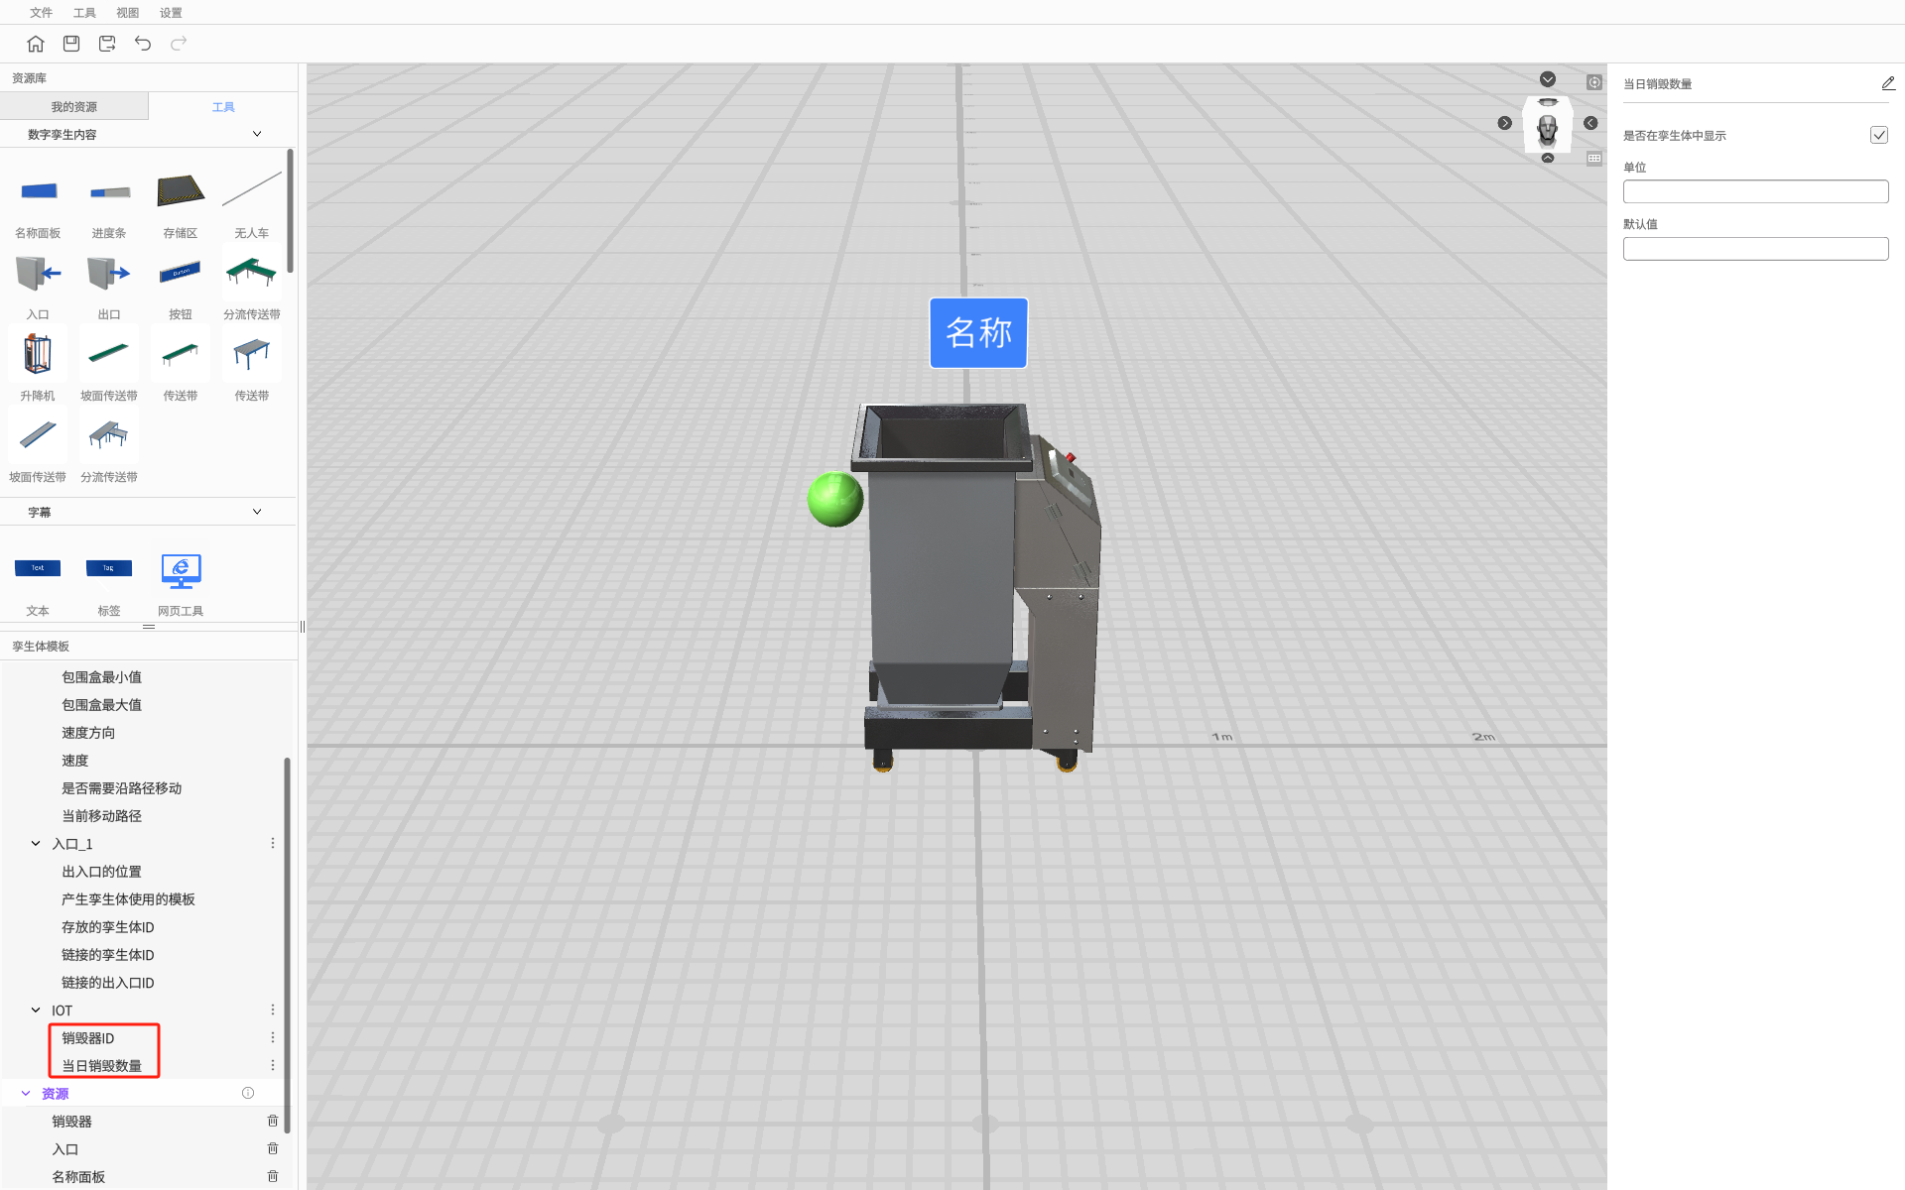Click the blue 名称 panel label in viewport
This screenshot has width=1905, height=1190.
(977, 333)
